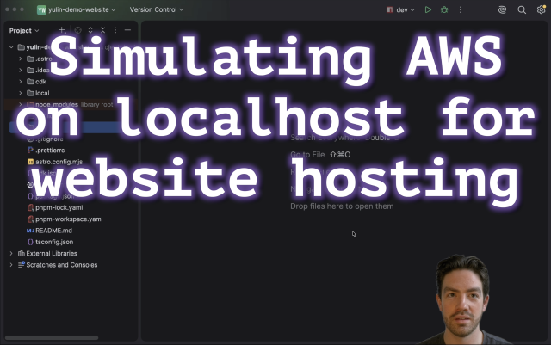Image resolution: width=551 pixels, height=345 pixels.
Task: Open the AI assistant swirl icon
Action: 503,9
